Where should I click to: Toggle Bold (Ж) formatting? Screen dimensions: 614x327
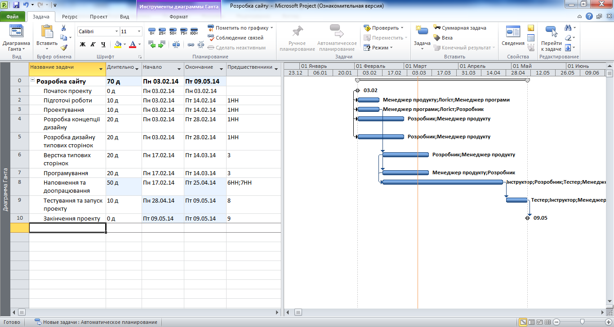tap(83, 44)
